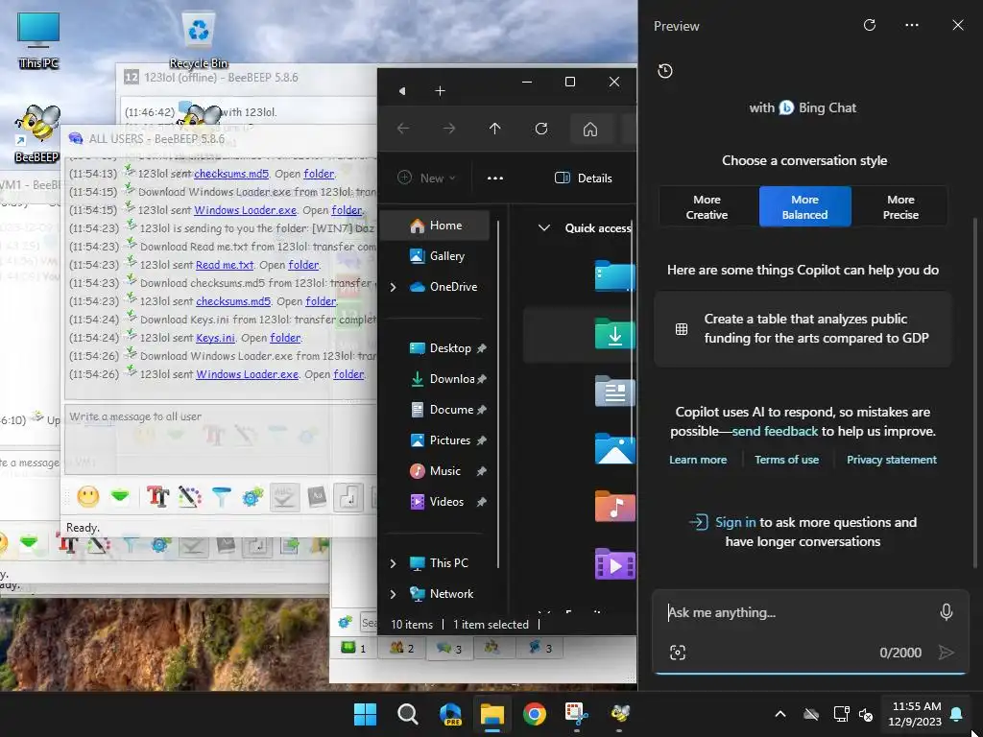Click blue filter funnel in ALL USERS toolbar
This screenshot has height=737, width=983.
222,498
